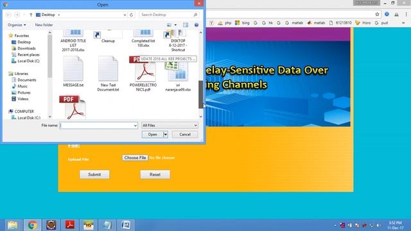The image size is (411, 231).
Task: Click the file list vertical scrollbar thumb
Action: 201,94
